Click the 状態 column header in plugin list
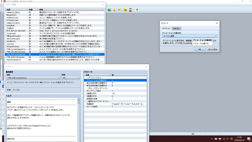The height and width of the screenshot is (142, 252). pos(33,9)
